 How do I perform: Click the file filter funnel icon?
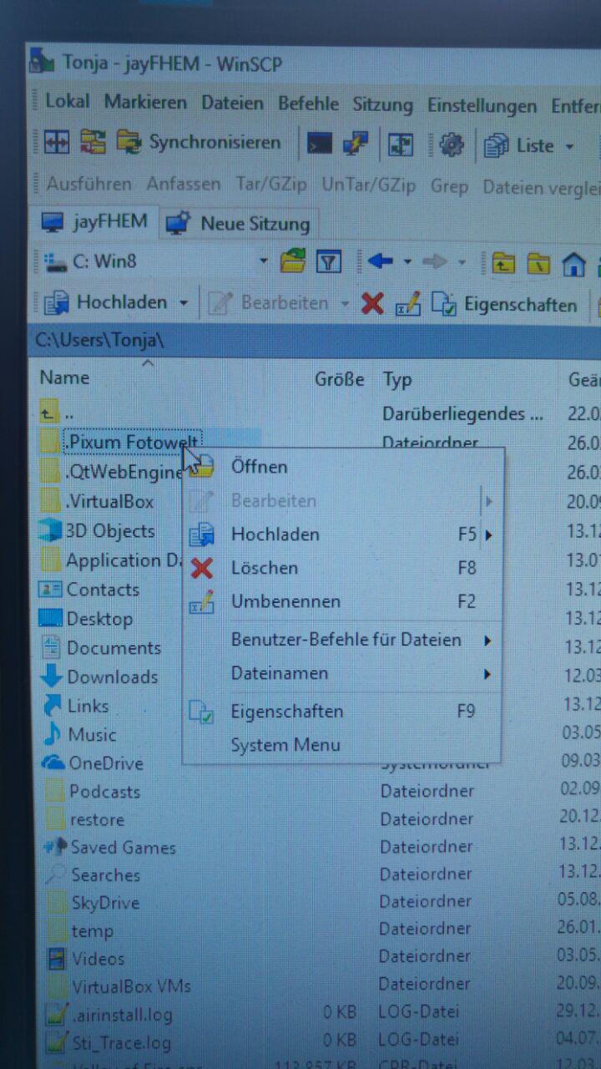click(x=329, y=262)
